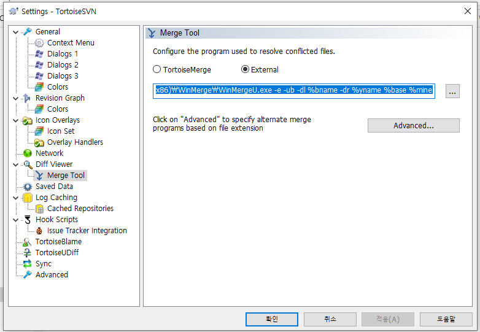Collapse the Revision Graph node

pos(15,98)
